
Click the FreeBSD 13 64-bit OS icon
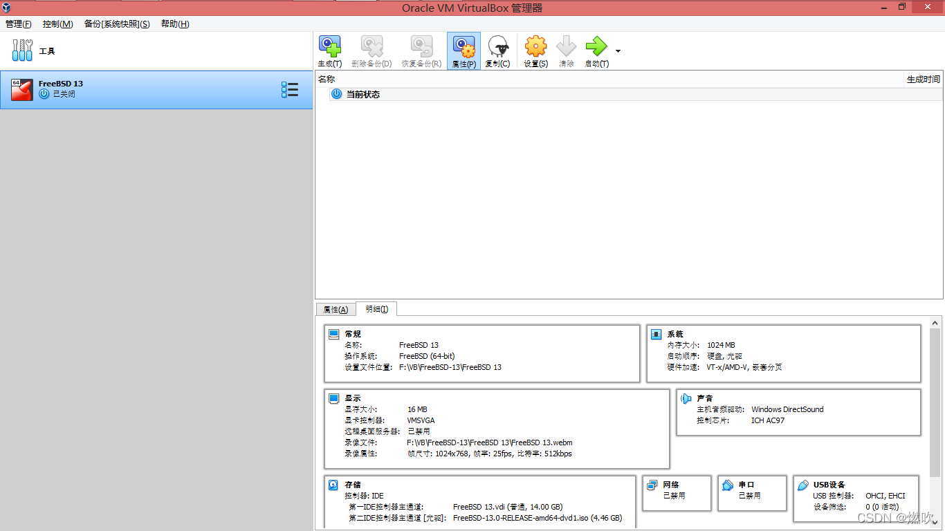tap(22, 90)
